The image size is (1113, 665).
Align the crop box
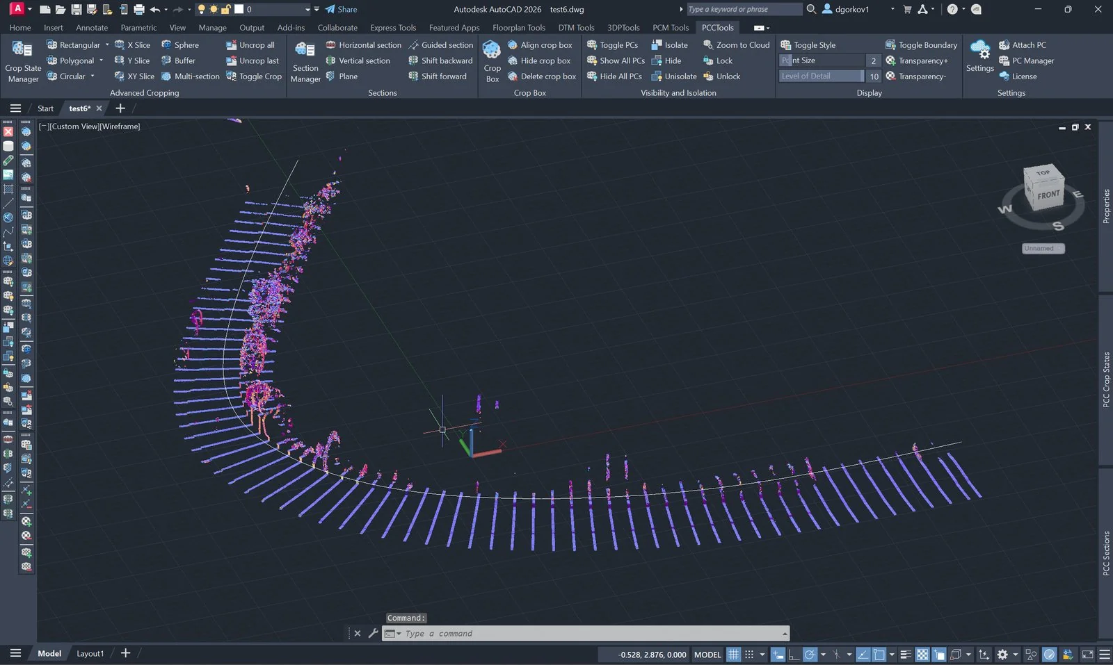(540, 45)
